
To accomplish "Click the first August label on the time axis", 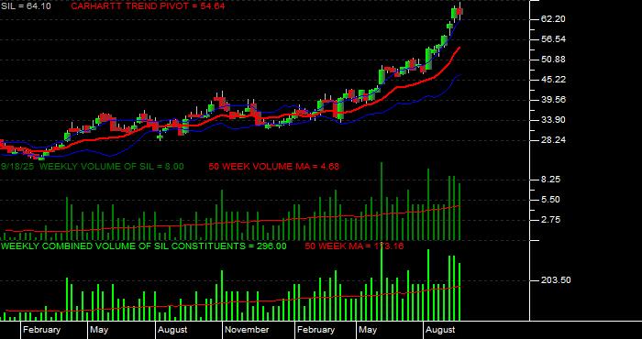I will [172, 330].
